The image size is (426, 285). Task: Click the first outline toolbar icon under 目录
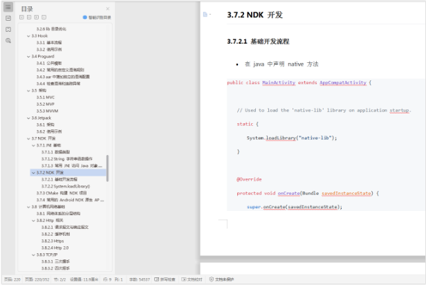coord(21,17)
